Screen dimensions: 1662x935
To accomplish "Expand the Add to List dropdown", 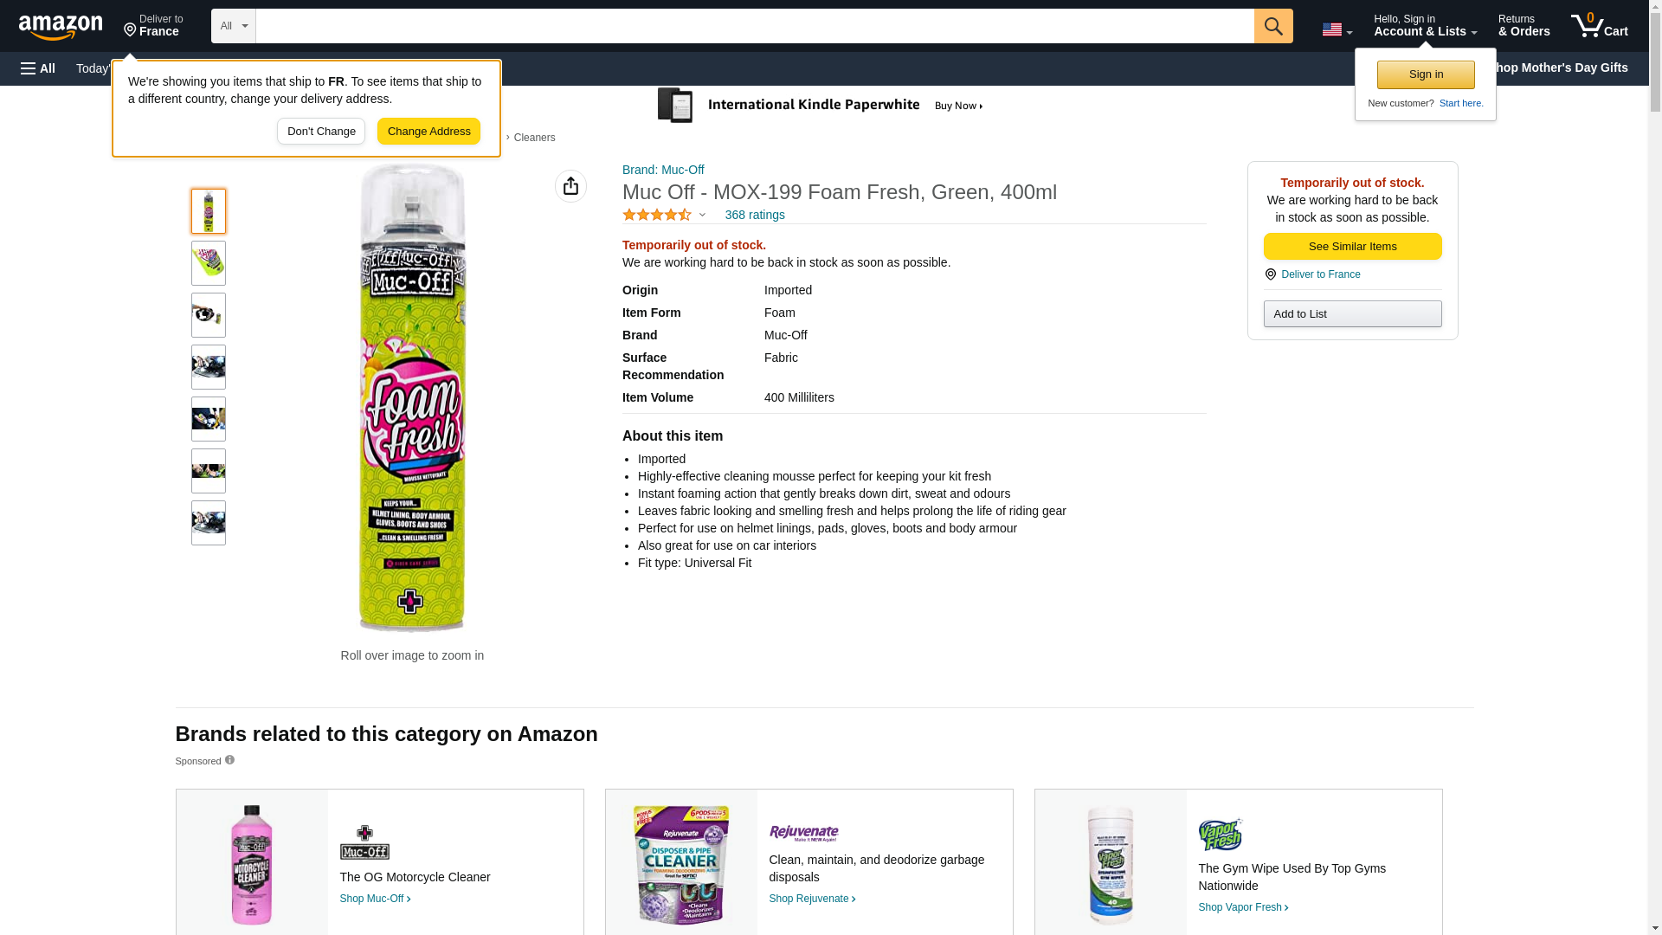I will 1352,313.
